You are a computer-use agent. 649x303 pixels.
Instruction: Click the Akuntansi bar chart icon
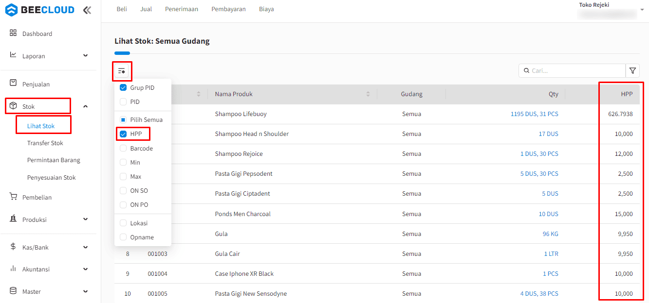click(x=13, y=269)
